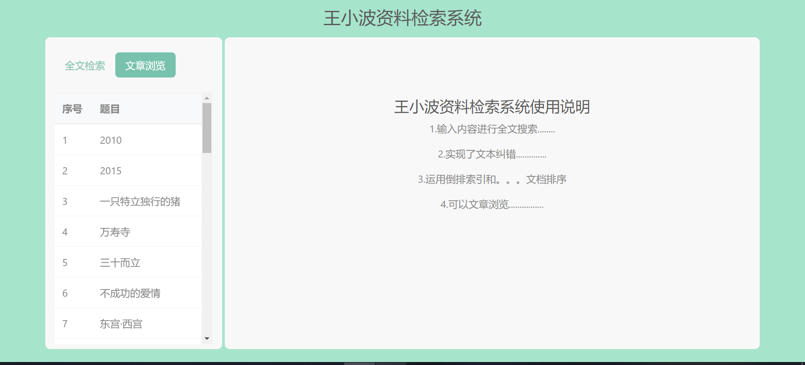Click the article list scrollbar thumb
This screenshot has width=805, height=365.
[207, 128]
